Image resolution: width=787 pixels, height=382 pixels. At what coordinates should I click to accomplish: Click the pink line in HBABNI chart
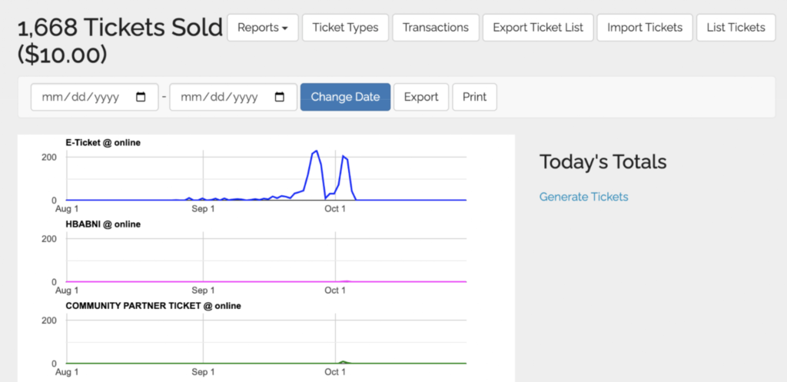coord(231,281)
